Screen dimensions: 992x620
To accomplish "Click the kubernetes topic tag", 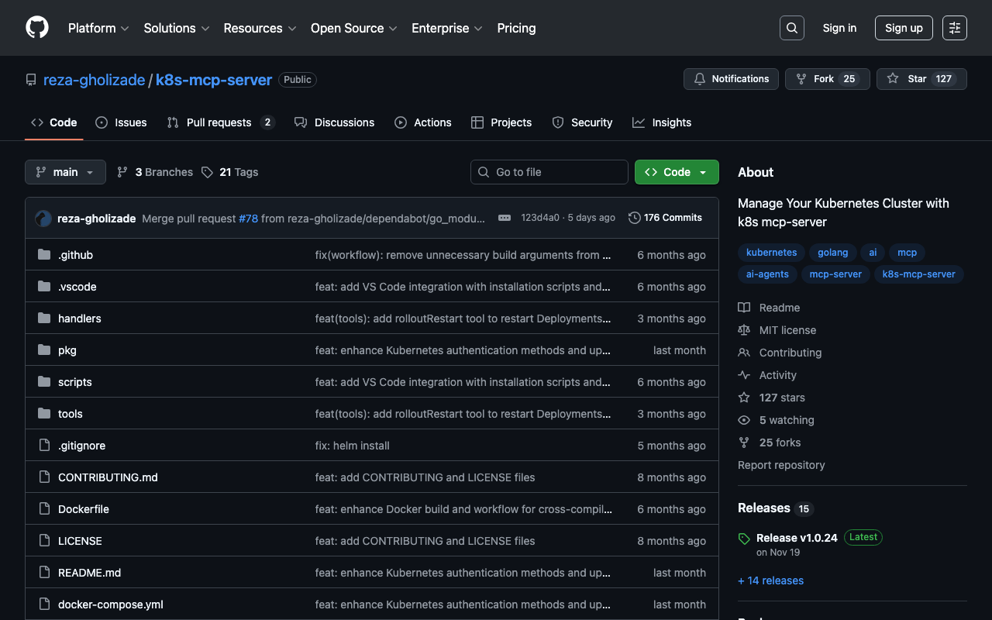I will (x=771, y=253).
